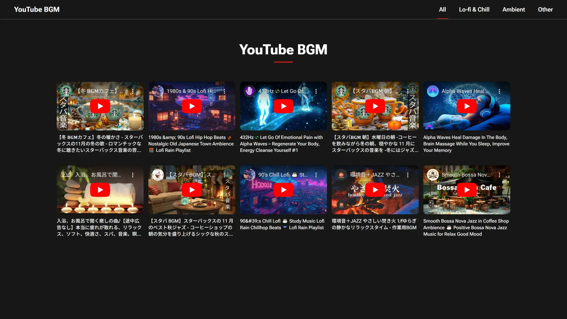Open more options on 環境音+JAZZ video
567x319 pixels.
[x=408, y=175]
